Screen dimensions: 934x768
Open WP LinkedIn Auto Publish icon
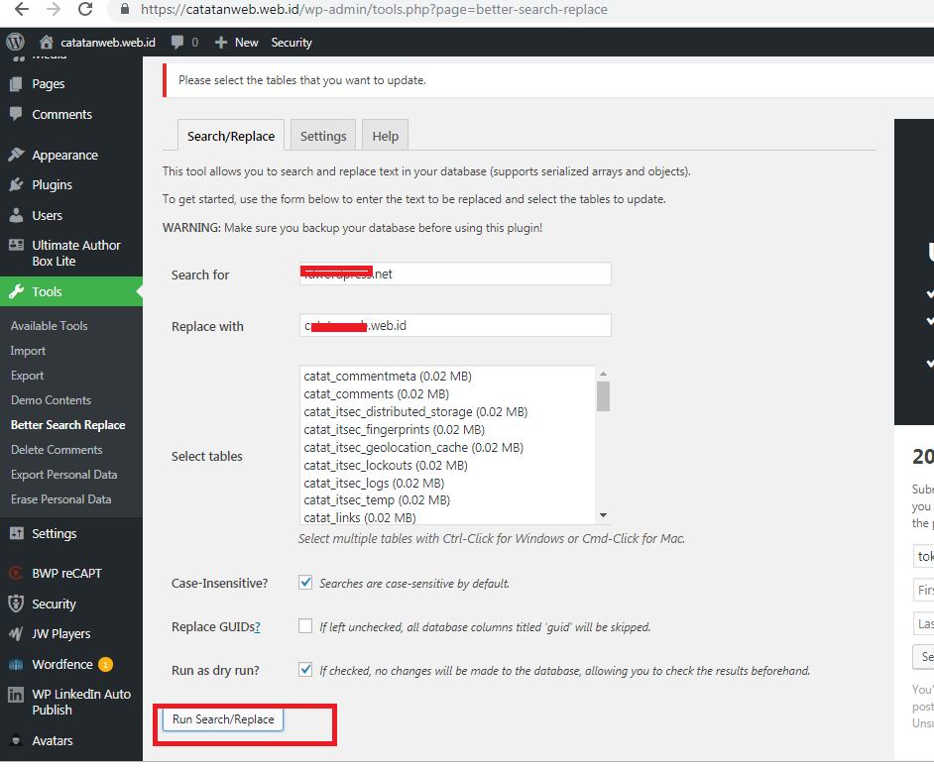tap(16, 696)
